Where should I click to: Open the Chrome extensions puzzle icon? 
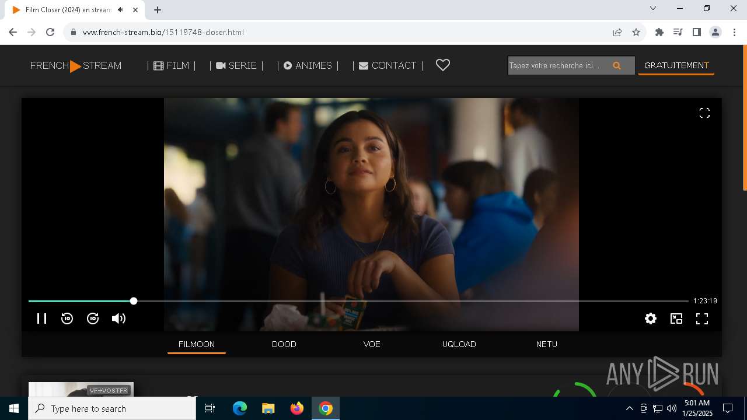[659, 32]
